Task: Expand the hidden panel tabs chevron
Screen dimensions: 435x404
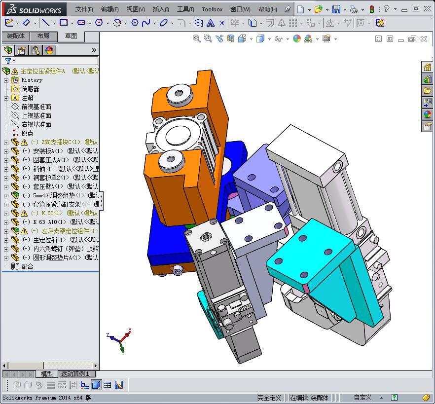Action: click(x=94, y=50)
